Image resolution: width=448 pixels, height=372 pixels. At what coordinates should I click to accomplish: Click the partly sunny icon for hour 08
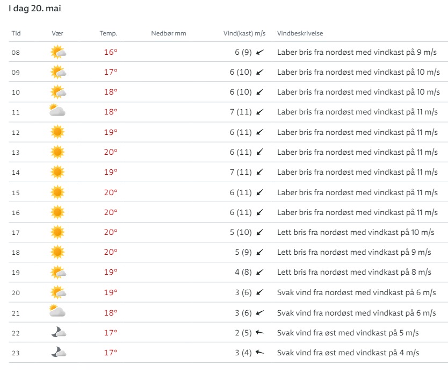[x=57, y=52]
